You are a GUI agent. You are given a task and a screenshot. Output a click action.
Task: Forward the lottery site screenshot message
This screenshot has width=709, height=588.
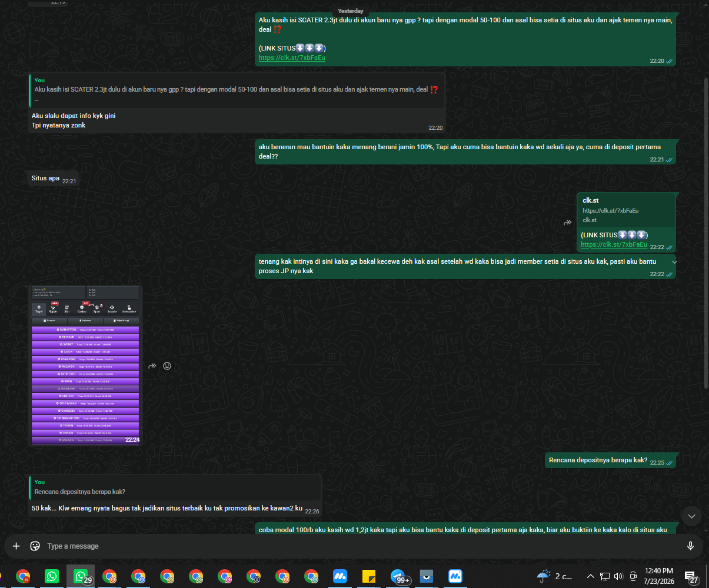[152, 365]
